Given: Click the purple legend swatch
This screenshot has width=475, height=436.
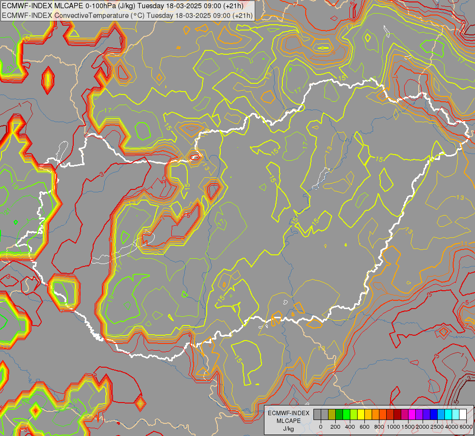Looking at the screenshot, I should (x=420, y=414).
